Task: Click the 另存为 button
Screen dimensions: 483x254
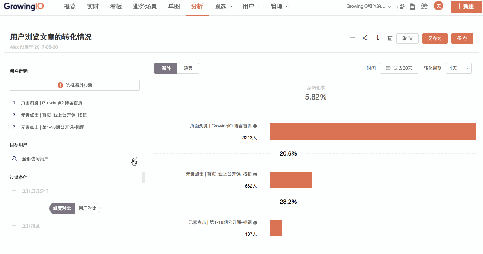Action: (x=435, y=39)
